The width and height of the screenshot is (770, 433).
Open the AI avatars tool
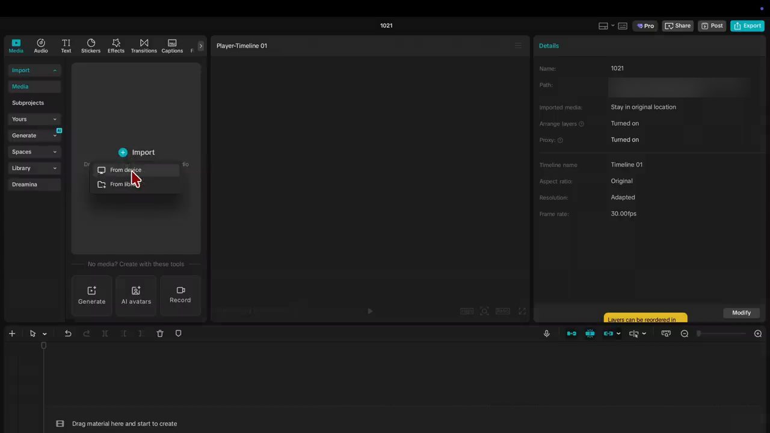[x=136, y=295]
